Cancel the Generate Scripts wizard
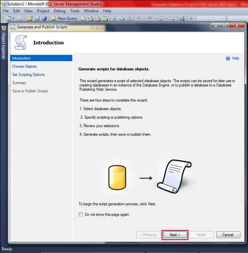Image resolution: width=248 pixels, height=253 pixels. pos(228,235)
